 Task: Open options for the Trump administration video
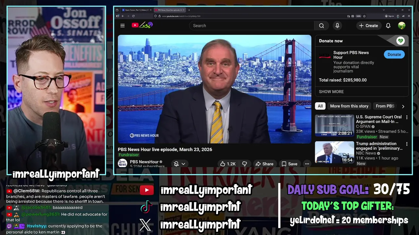pyautogui.click(x=407, y=144)
